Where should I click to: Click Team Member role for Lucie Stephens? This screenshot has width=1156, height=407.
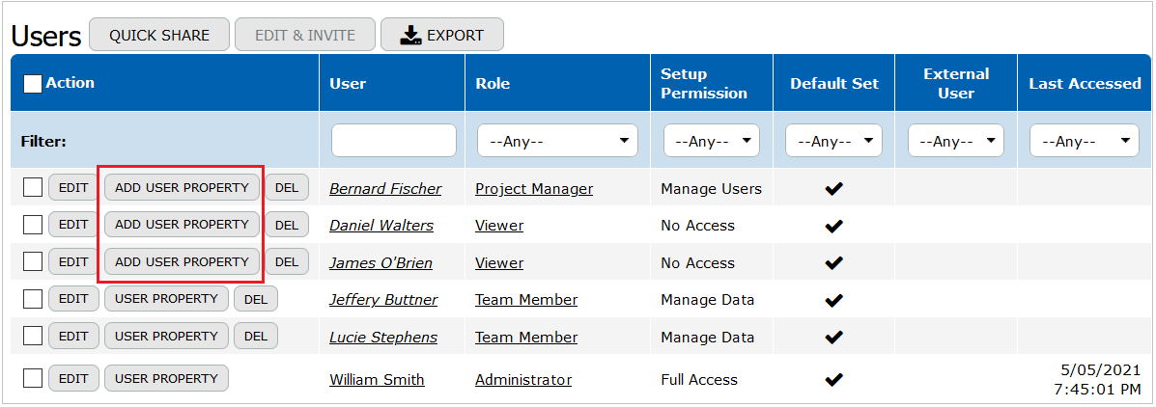click(x=526, y=338)
